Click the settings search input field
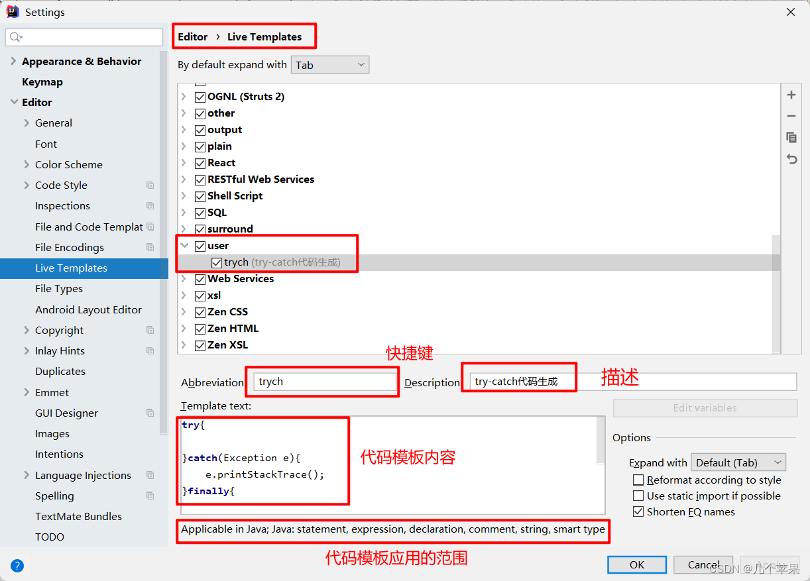 pos(84,37)
